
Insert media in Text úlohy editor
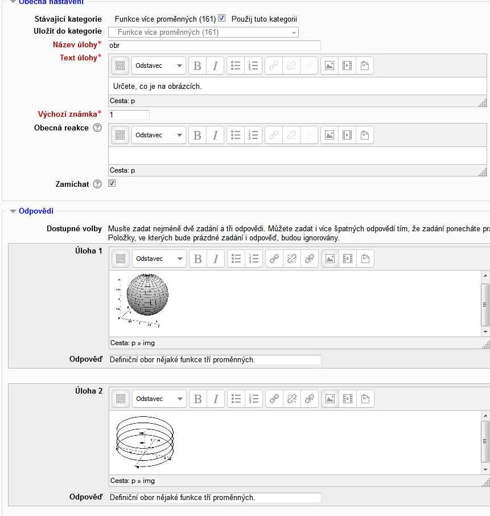pyautogui.click(x=347, y=65)
